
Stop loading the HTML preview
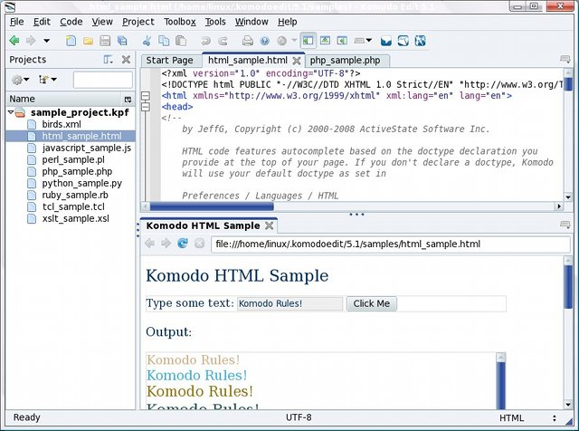[199, 244]
